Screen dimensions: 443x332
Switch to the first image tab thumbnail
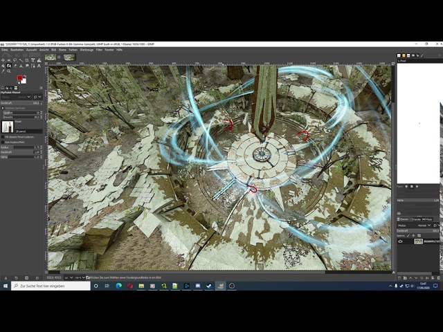tap(51, 57)
